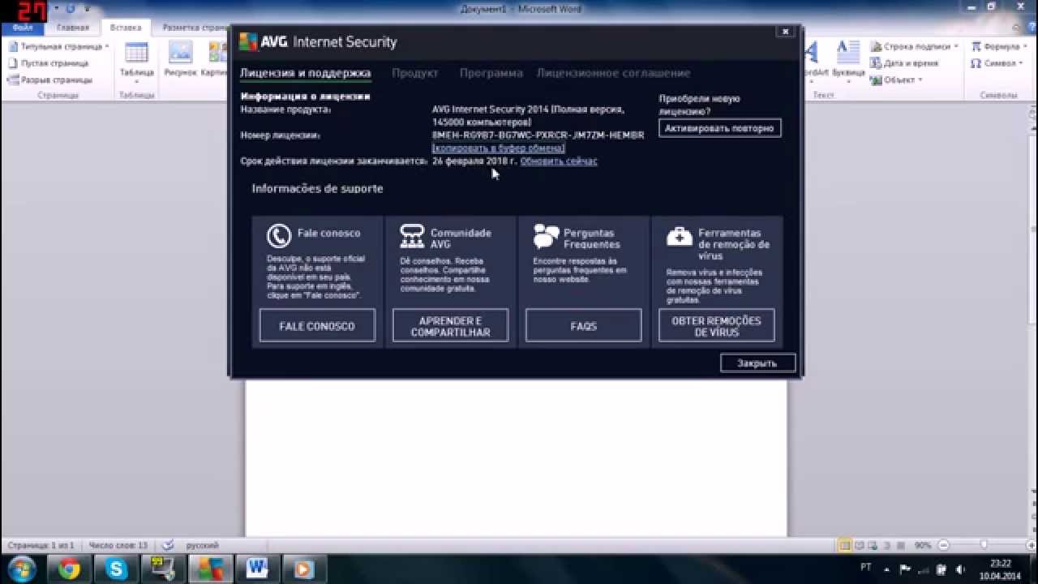Open the Лицензионное соглашение tab in AVG

point(613,73)
